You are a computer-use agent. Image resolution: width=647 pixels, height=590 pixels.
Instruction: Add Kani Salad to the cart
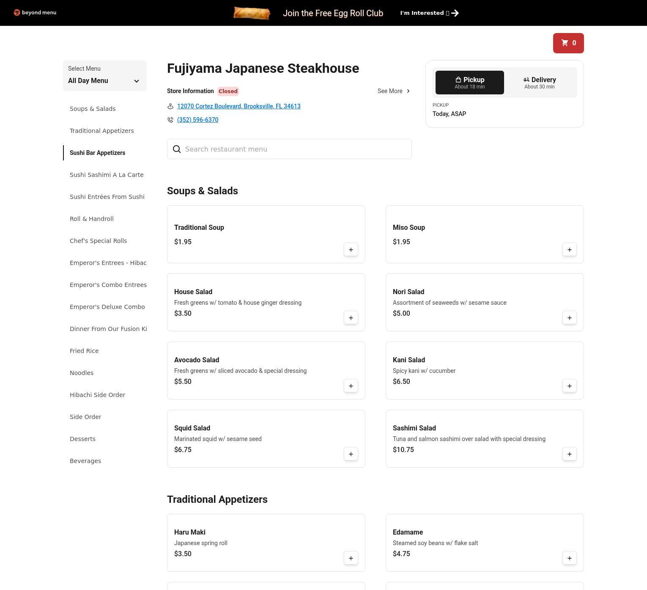[570, 386]
